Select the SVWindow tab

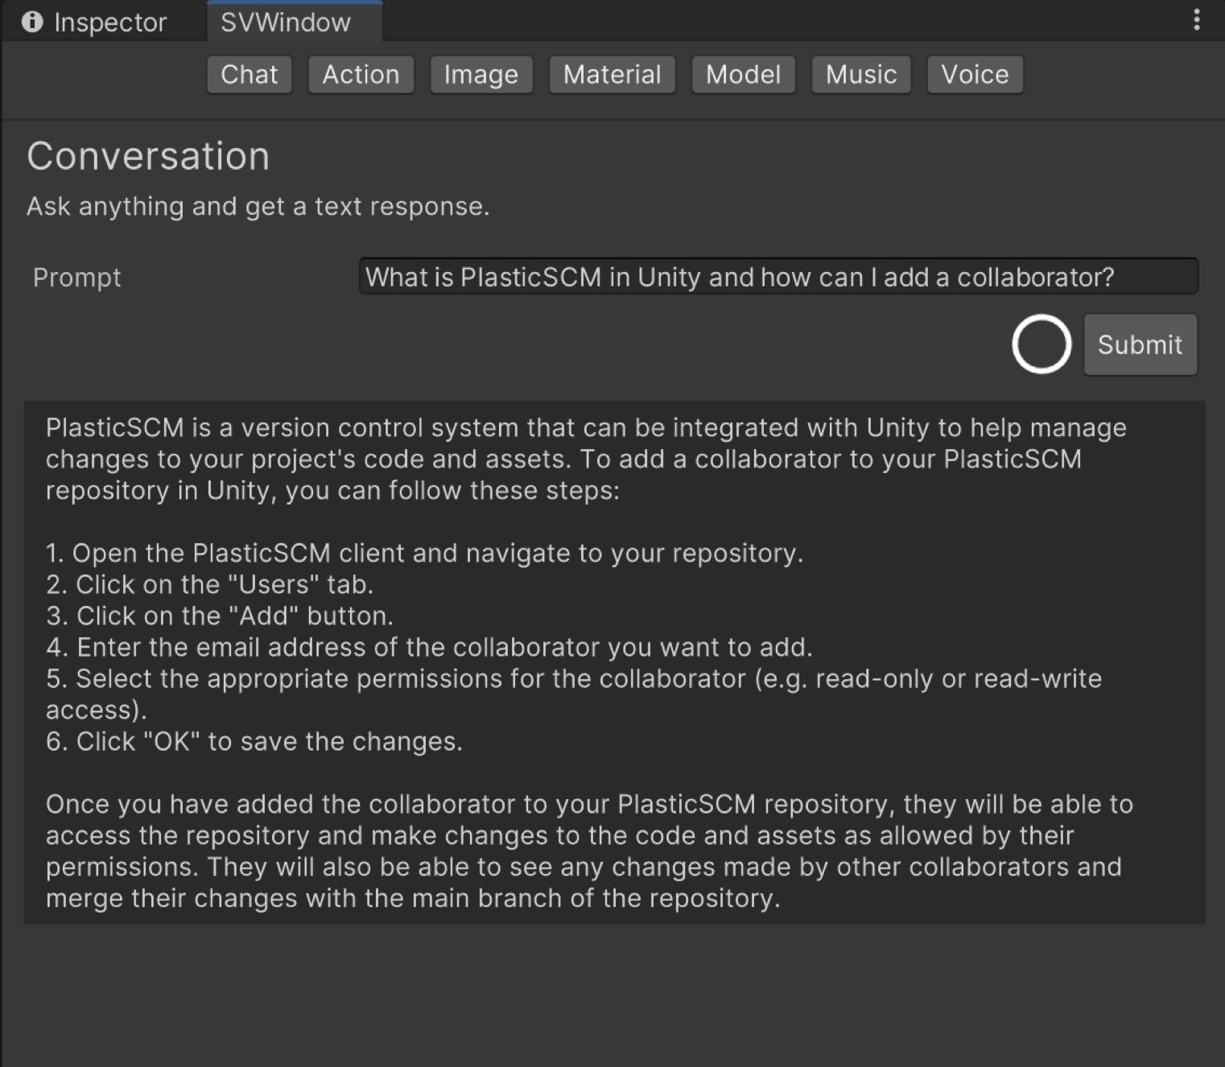(x=286, y=23)
